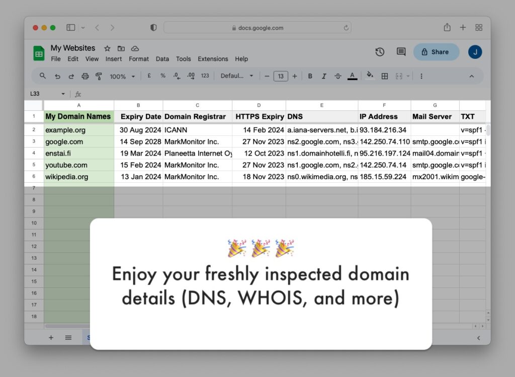Open side panel chevron at bottom right
Viewport: 515px width, 377px height.
tap(479, 338)
